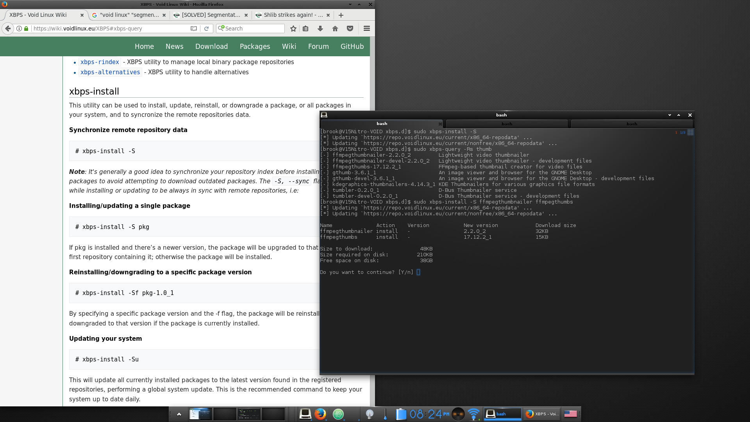Viewport: 750px width, 422px height.
Task: Open the Firefox downloads arrow
Action: (x=320, y=29)
